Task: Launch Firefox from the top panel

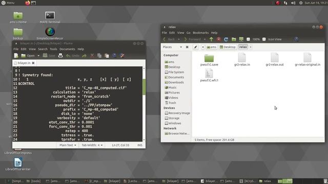Action: [27, 3]
